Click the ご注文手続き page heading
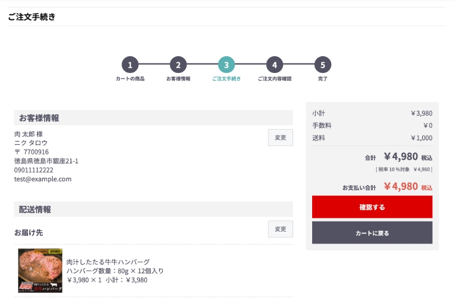Image resolution: width=455 pixels, height=303 pixels. click(x=32, y=17)
